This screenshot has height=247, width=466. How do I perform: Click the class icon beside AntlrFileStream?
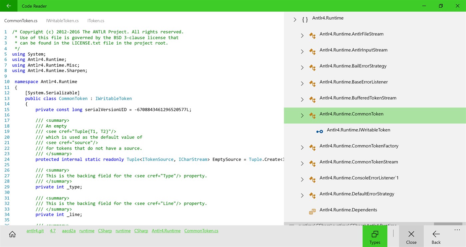click(312, 36)
